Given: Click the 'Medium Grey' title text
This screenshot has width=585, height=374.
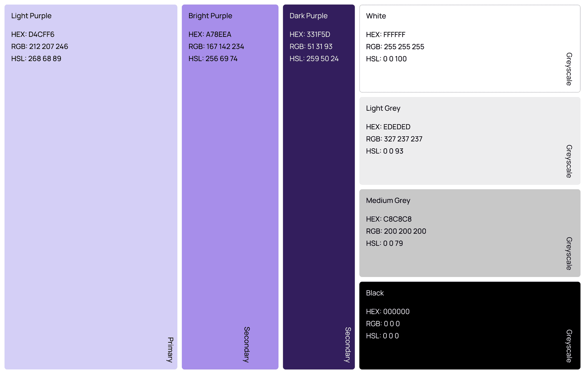Looking at the screenshot, I should [388, 201].
